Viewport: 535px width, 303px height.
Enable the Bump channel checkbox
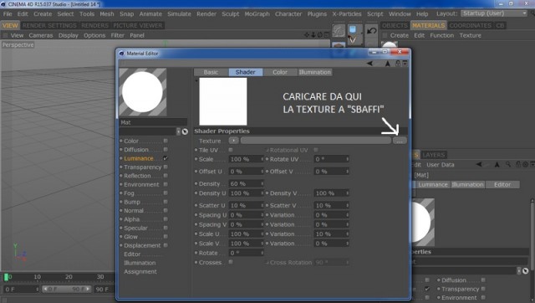coord(166,202)
